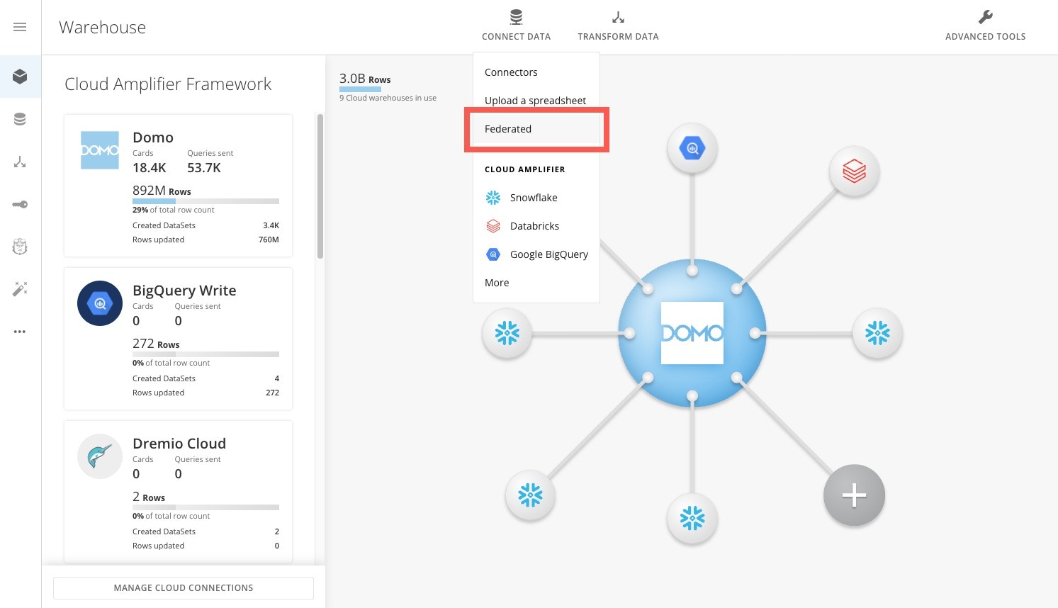This screenshot has width=1058, height=608.
Task: Click the central Domo hub logo
Action: click(692, 333)
